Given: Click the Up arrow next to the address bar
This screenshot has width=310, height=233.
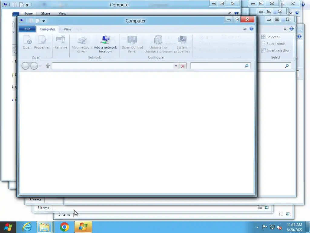Looking at the screenshot, I should [x=48, y=66].
